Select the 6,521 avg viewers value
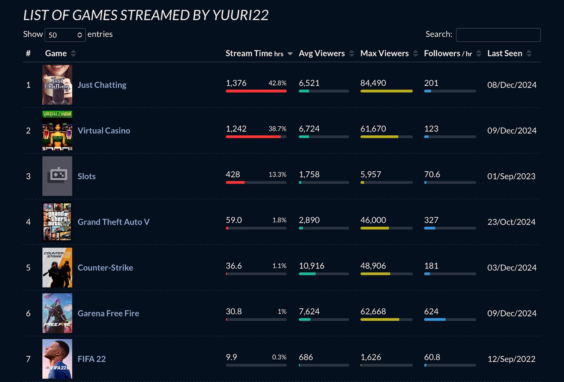Viewport: 564px width, 382px height. click(x=309, y=83)
